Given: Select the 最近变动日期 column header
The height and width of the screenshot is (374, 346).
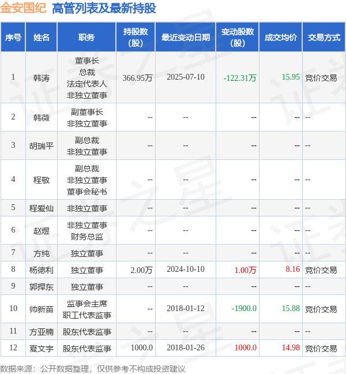Looking at the screenshot, I should pos(185,37).
